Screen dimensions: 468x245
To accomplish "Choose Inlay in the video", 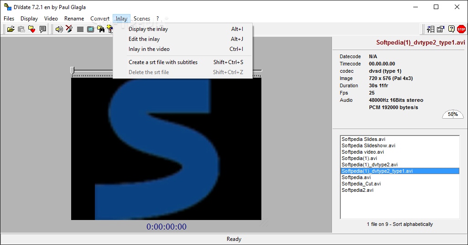I will 182,49.
